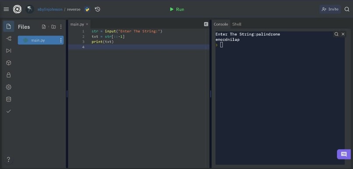Image resolution: width=353 pixels, height=169 pixels.
Task: Click the reverse repl name
Action: pyautogui.click(x=74, y=10)
